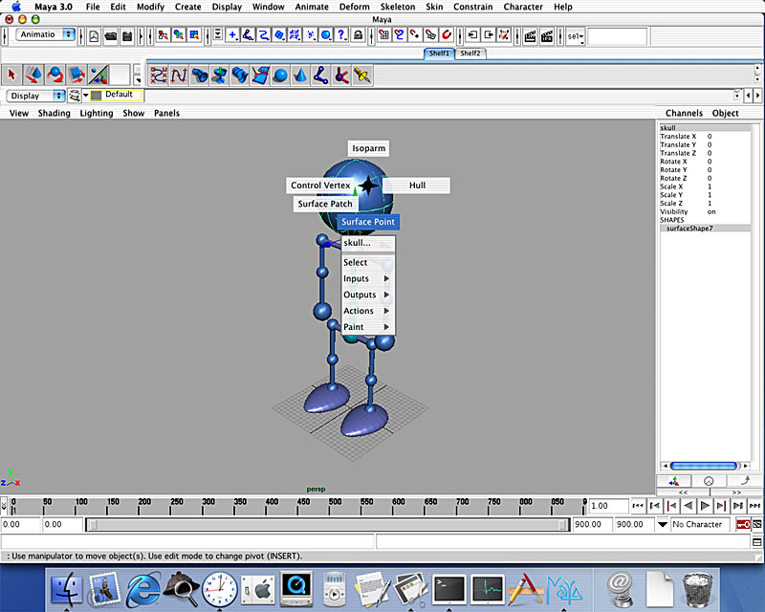Click the current time field showing 1.00
This screenshot has width=765, height=612.
pos(609,506)
